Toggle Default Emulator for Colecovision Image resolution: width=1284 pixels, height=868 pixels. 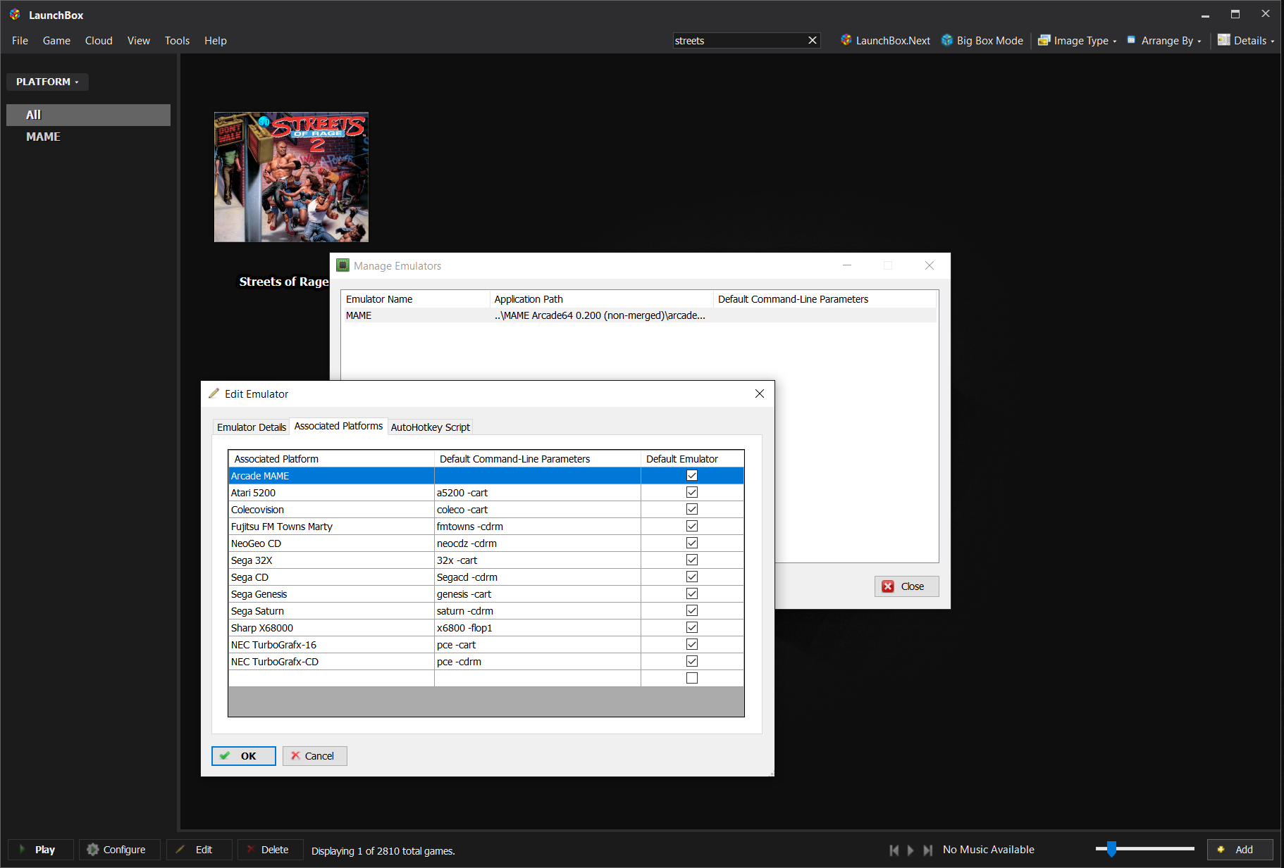(x=692, y=510)
